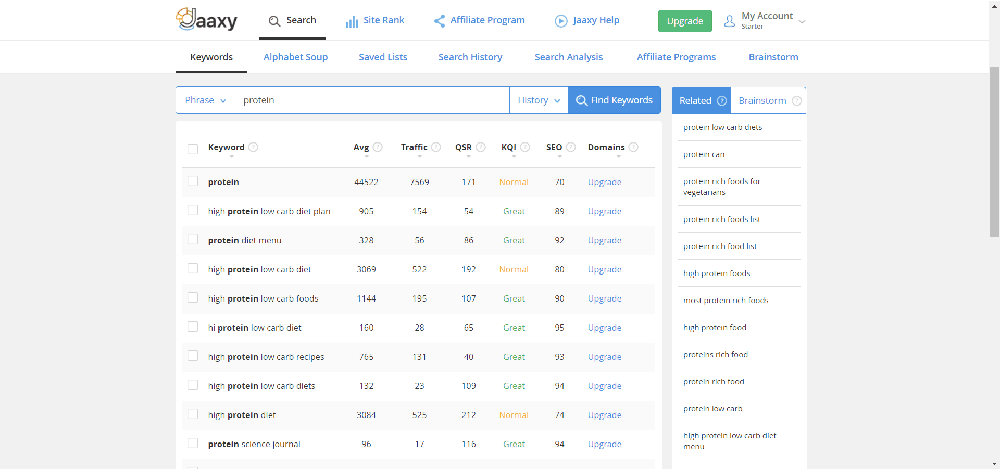Click the Jaaxy Help play icon
Viewport: 1000px width, 469px height.
pyautogui.click(x=561, y=21)
